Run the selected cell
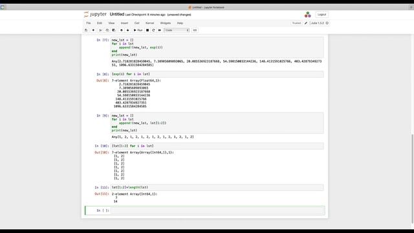Image resolution: width=414 pixels, height=233 pixels. click(x=138, y=30)
